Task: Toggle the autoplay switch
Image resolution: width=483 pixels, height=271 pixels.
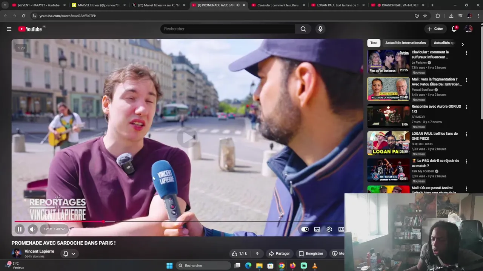Action: point(305,229)
